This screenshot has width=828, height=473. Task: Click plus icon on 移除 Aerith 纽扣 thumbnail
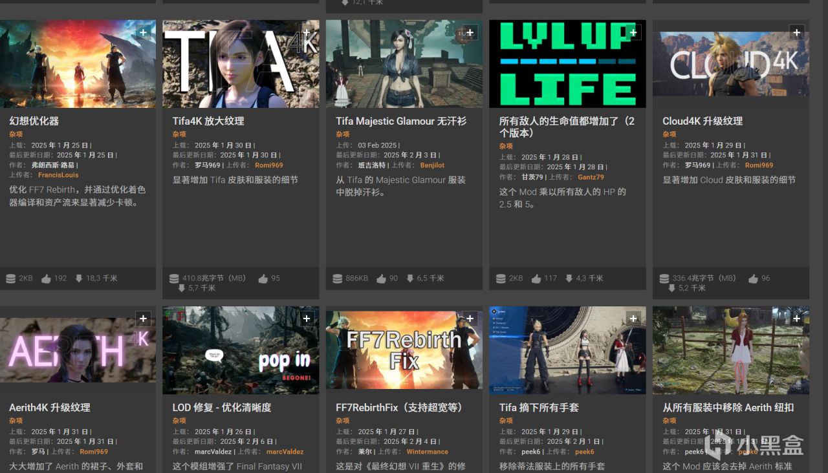[x=797, y=319]
